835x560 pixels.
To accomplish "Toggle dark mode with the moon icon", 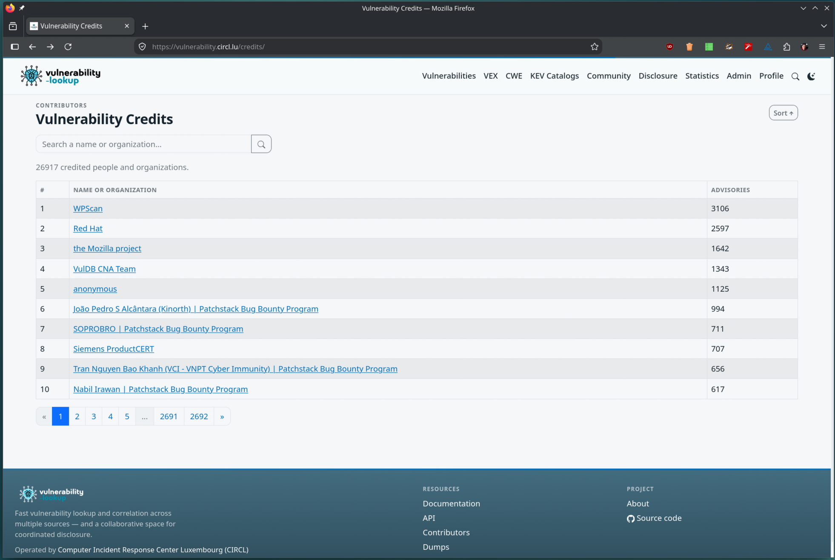I will (x=811, y=77).
